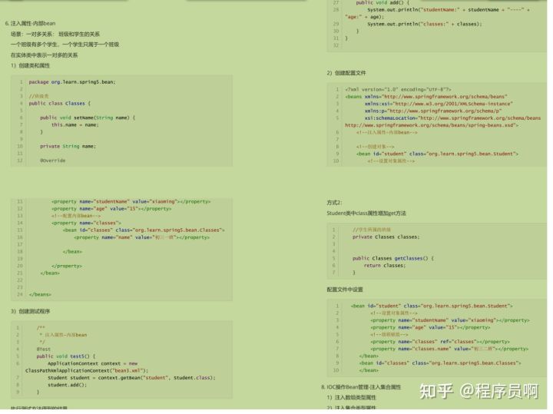Click the 'spring-beans.xsd' URL line
The width and height of the screenshot is (553, 414).
pyautogui.click(x=432, y=125)
